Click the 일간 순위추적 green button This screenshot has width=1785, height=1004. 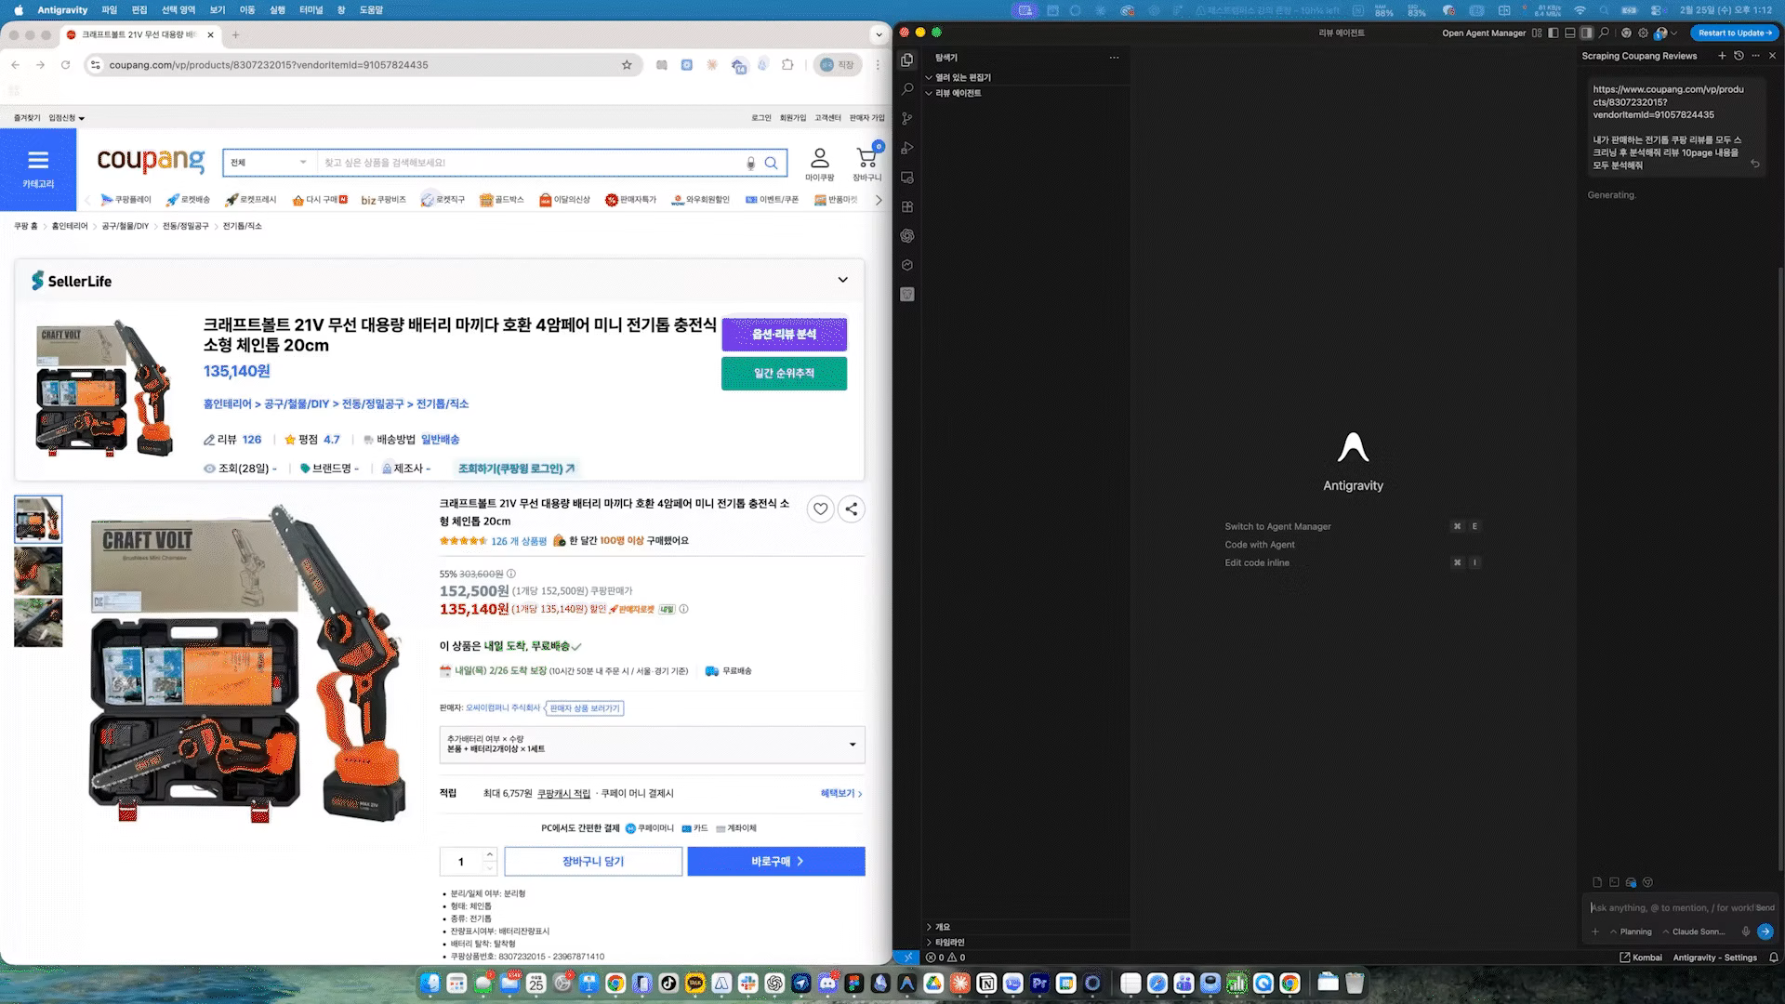click(x=784, y=374)
